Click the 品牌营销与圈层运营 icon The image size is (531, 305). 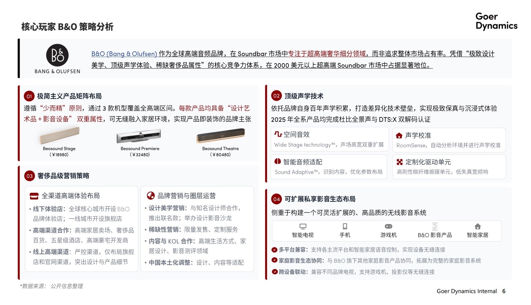[x=151, y=195]
